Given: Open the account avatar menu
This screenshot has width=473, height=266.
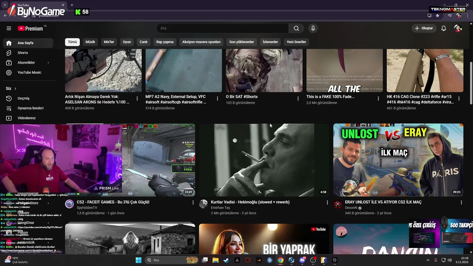Looking at the screenshot, I should coord(458,28).
